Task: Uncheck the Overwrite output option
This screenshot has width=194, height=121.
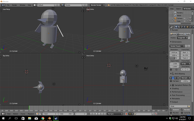Action: point(171,109)
